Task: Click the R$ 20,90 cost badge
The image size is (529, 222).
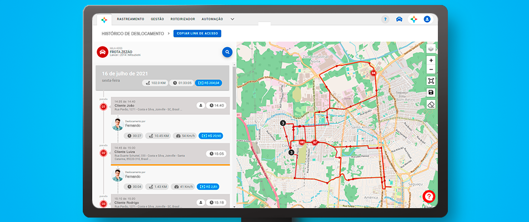Action: [211, 136]
